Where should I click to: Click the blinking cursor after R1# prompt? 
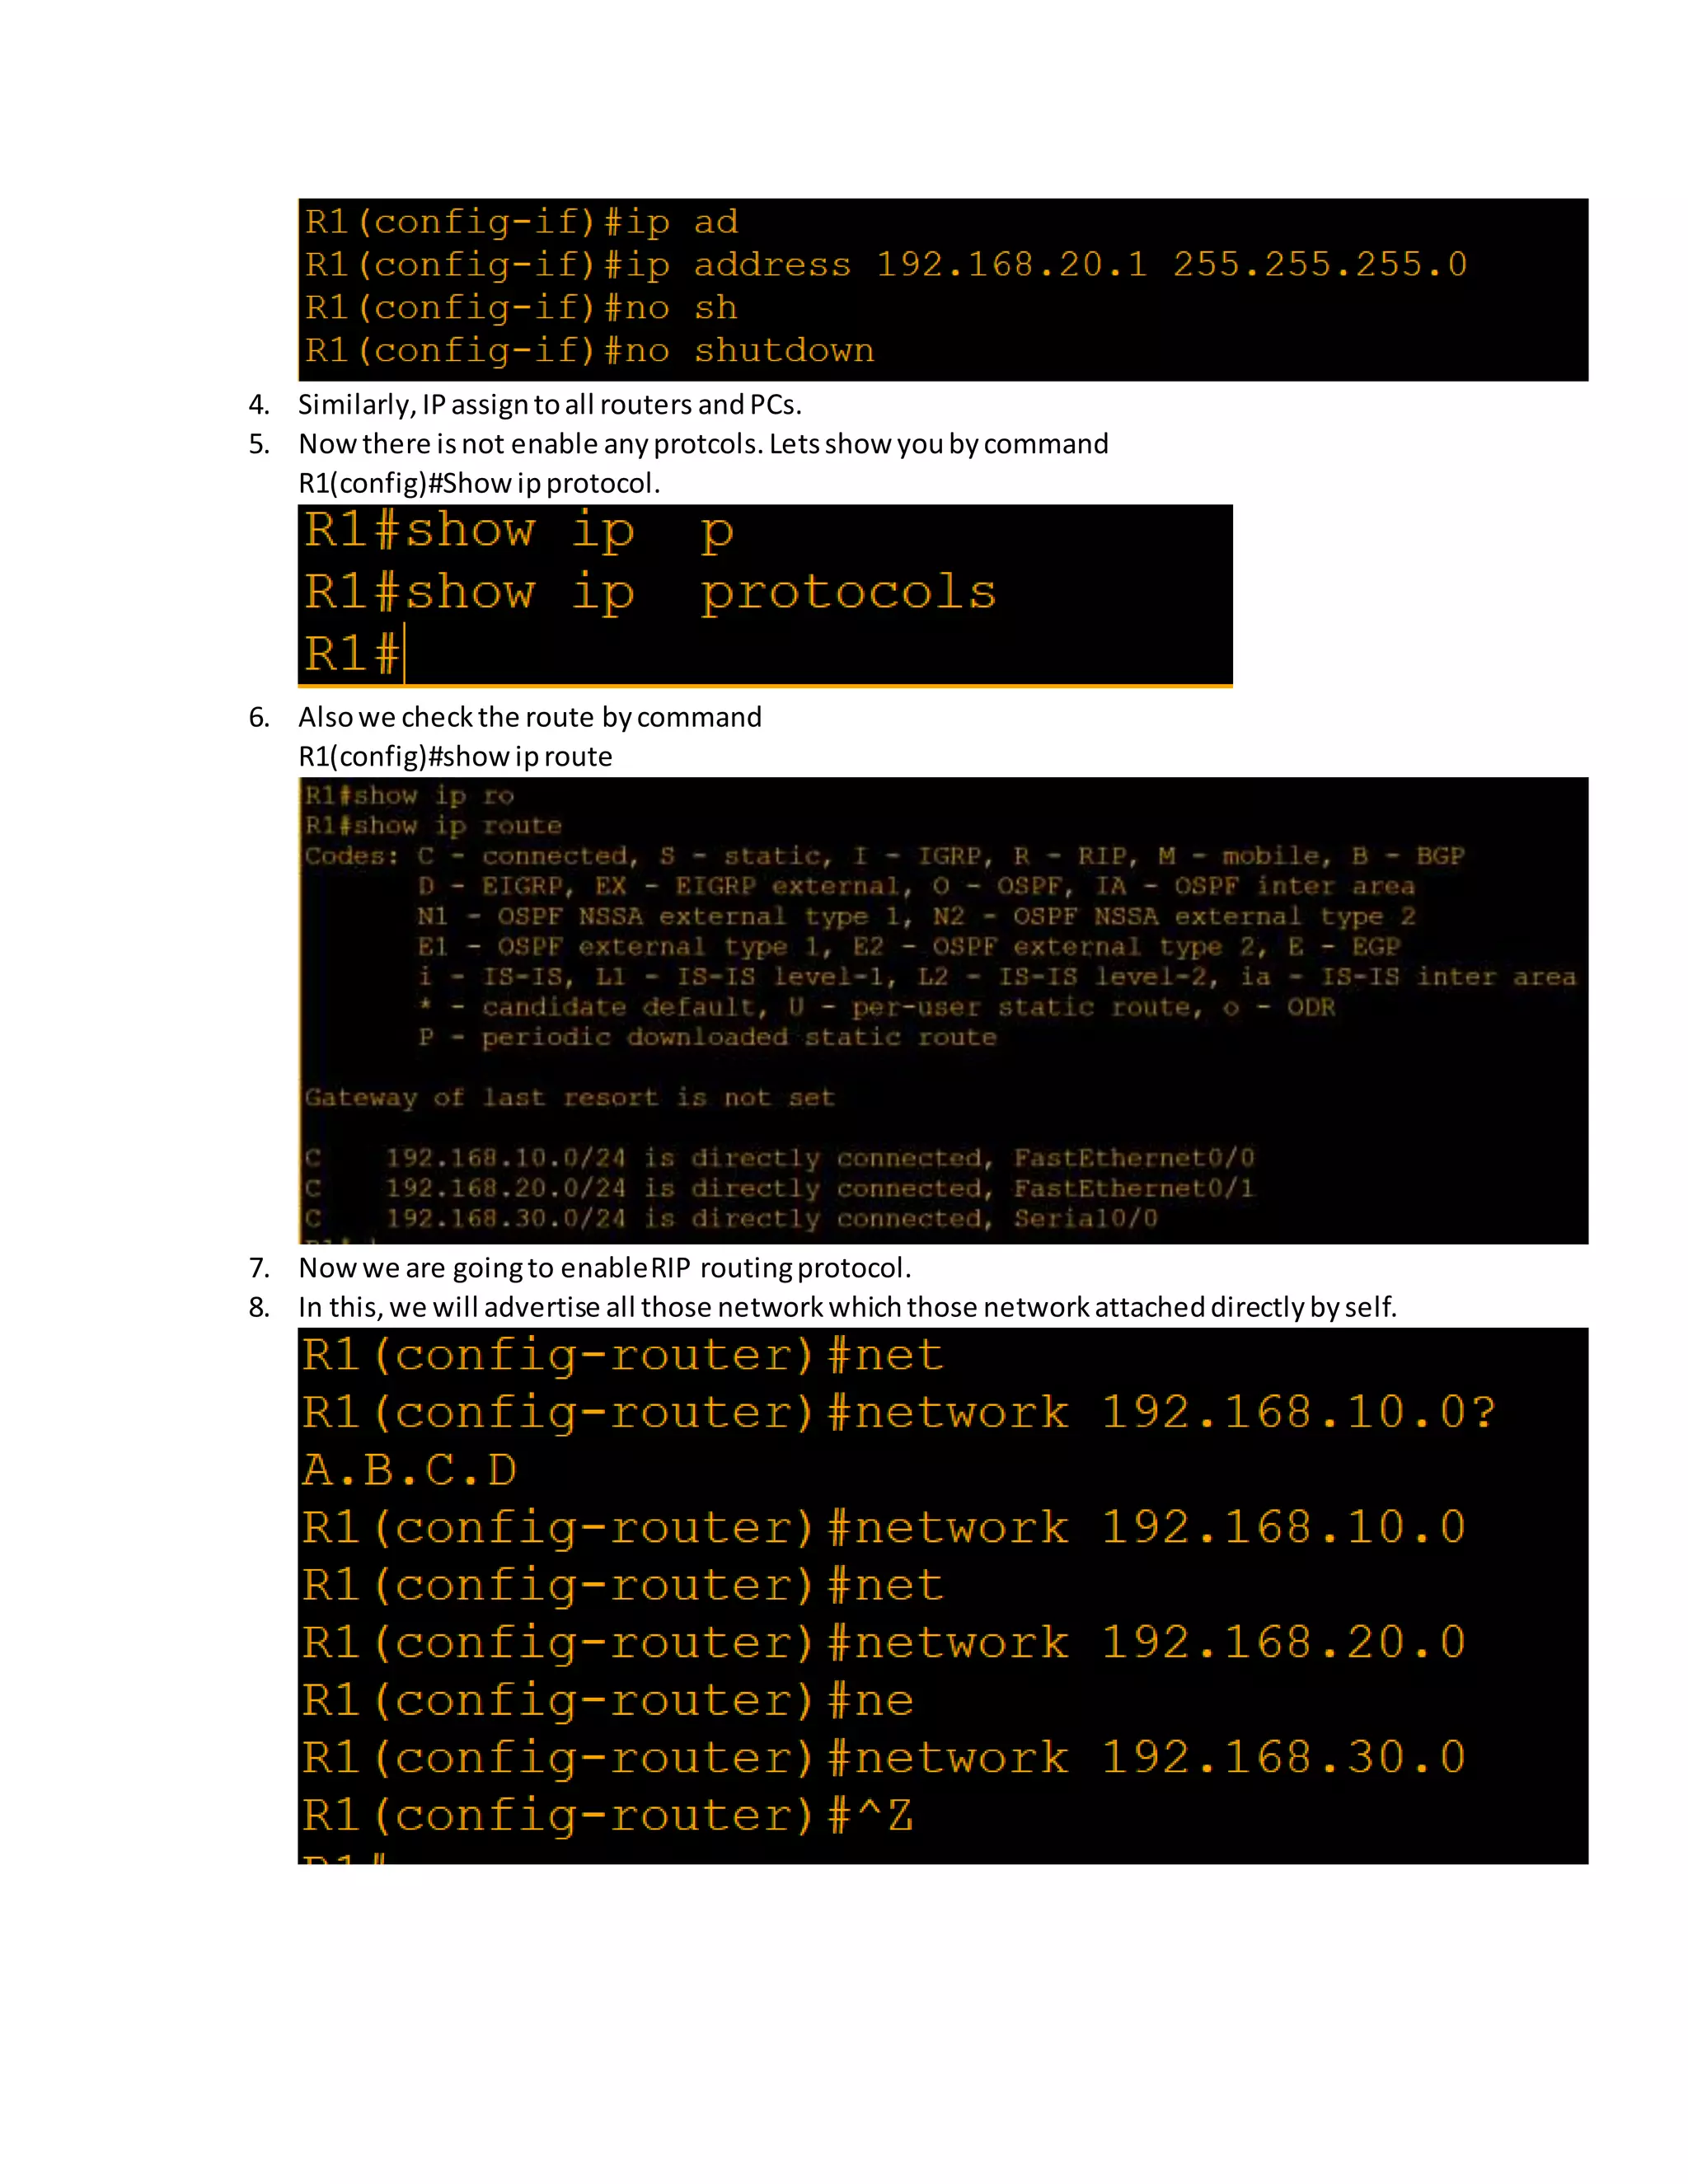[x=404, y=654]
